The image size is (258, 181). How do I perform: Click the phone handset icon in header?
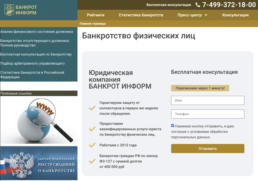(198, 5)
